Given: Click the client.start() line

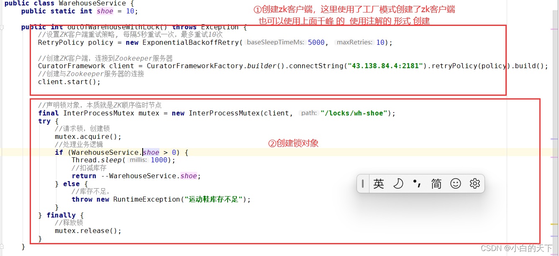Looking at the screenshot, I should pos(69,82).
